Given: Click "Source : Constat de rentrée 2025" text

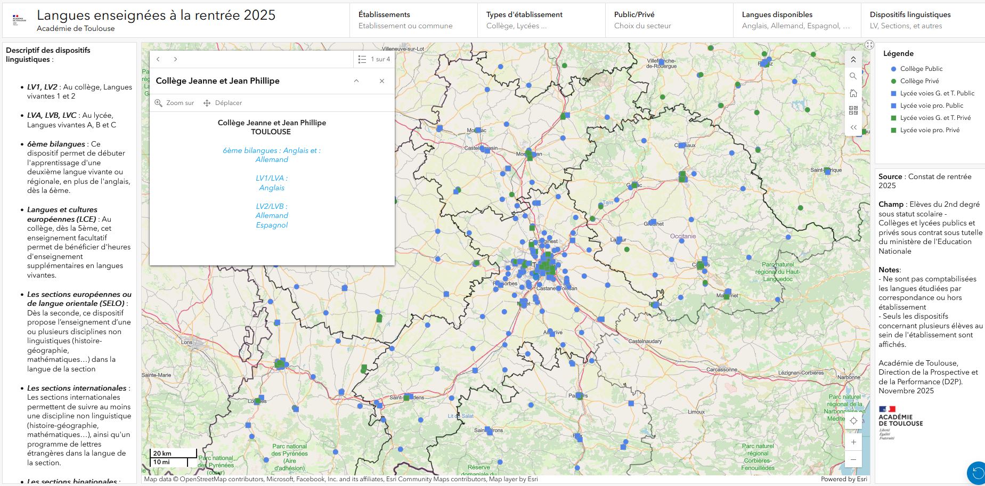Looking at the screenshot, I should 925,181.
